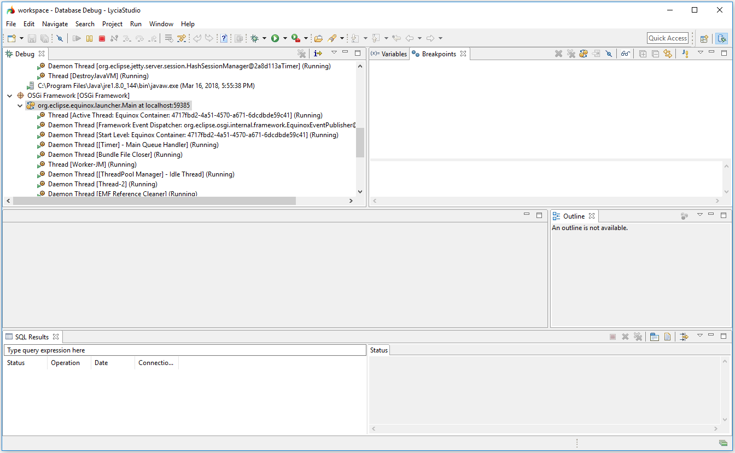
Task: Click the green Run button
Action: (x=275, y=38)
